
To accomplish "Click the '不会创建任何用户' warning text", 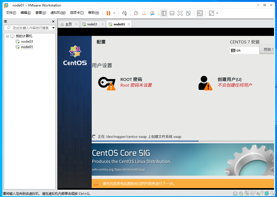I will [x=235, y=85].
